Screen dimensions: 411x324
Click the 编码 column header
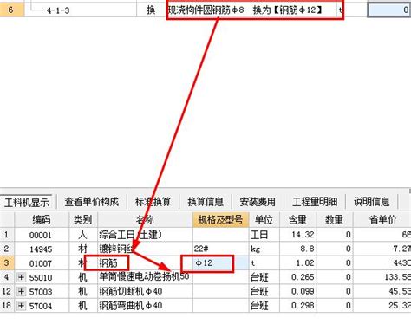coord(42,220)
